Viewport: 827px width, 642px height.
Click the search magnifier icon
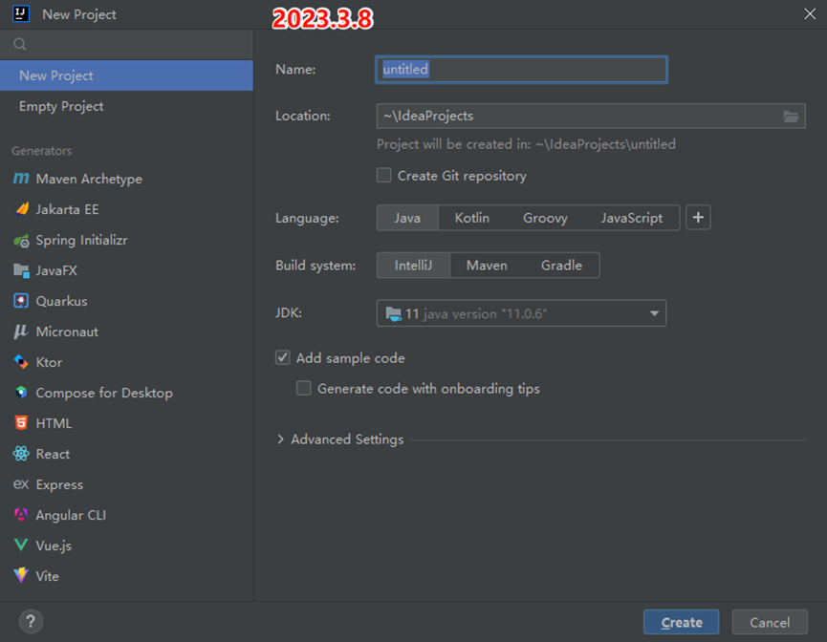pos(20,44)
